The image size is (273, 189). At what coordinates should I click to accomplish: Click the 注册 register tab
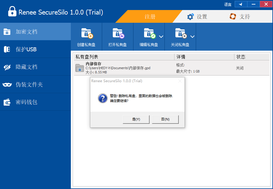150,16
